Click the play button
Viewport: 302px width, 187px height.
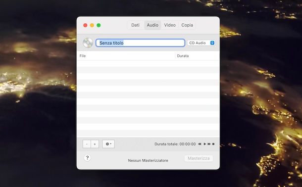point(205,144)
